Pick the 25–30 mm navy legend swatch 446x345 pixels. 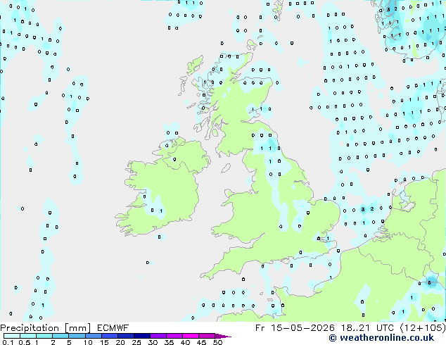(142, 336)
